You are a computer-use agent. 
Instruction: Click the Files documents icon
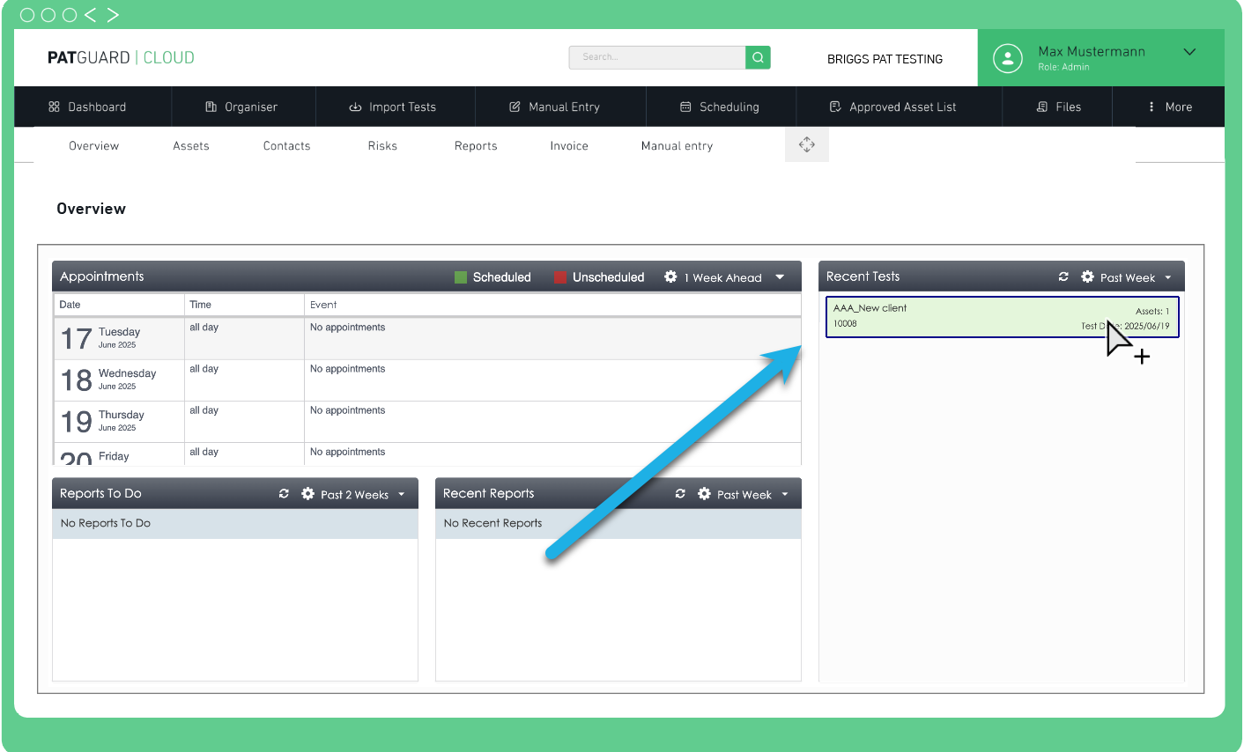(x=1042, y=107)
